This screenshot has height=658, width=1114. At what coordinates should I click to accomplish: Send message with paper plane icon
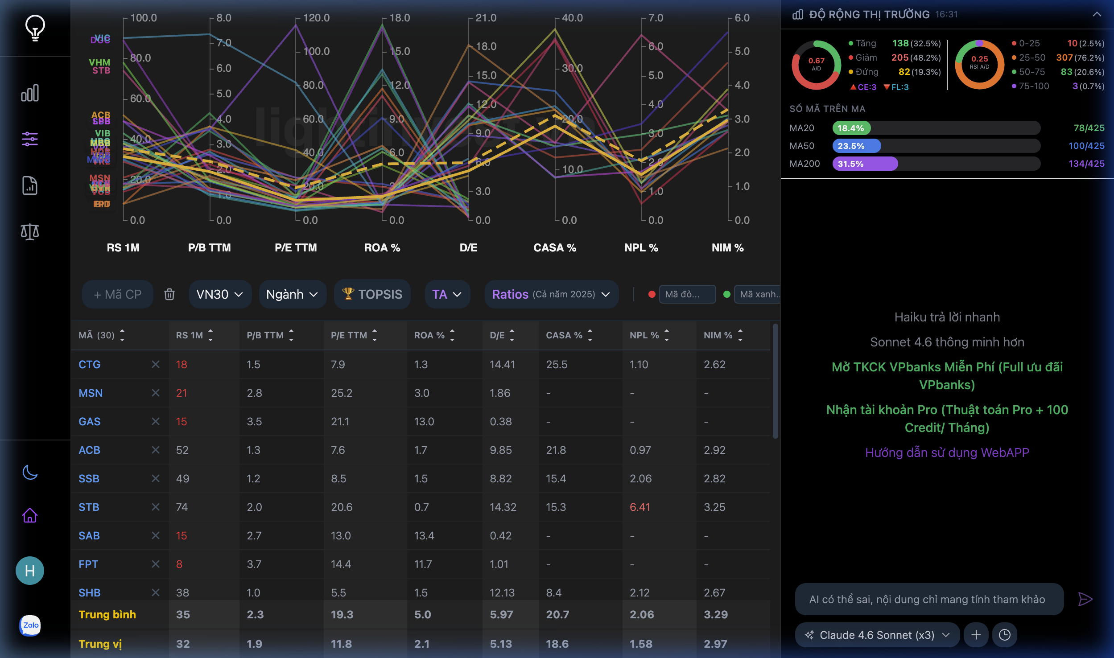[x=1085, y=599]
